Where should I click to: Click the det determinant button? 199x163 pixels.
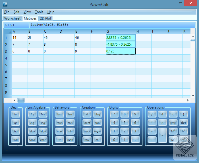tap(184, 123)
